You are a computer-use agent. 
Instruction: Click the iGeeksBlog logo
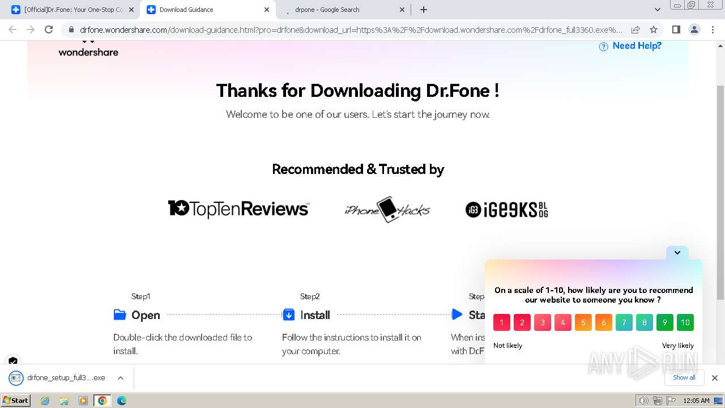coord(506,210)
